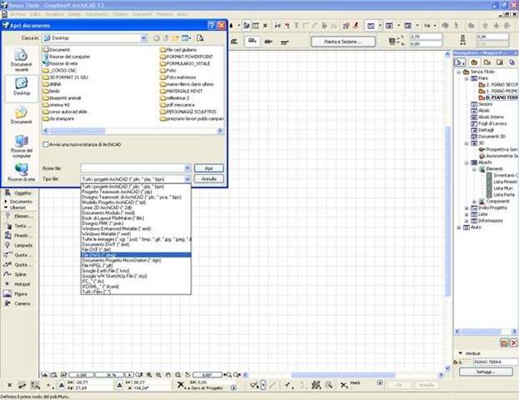Select Fogli di Lavoro in Navigator
This screenshot has width=519, height=400.
coord(489,123)
